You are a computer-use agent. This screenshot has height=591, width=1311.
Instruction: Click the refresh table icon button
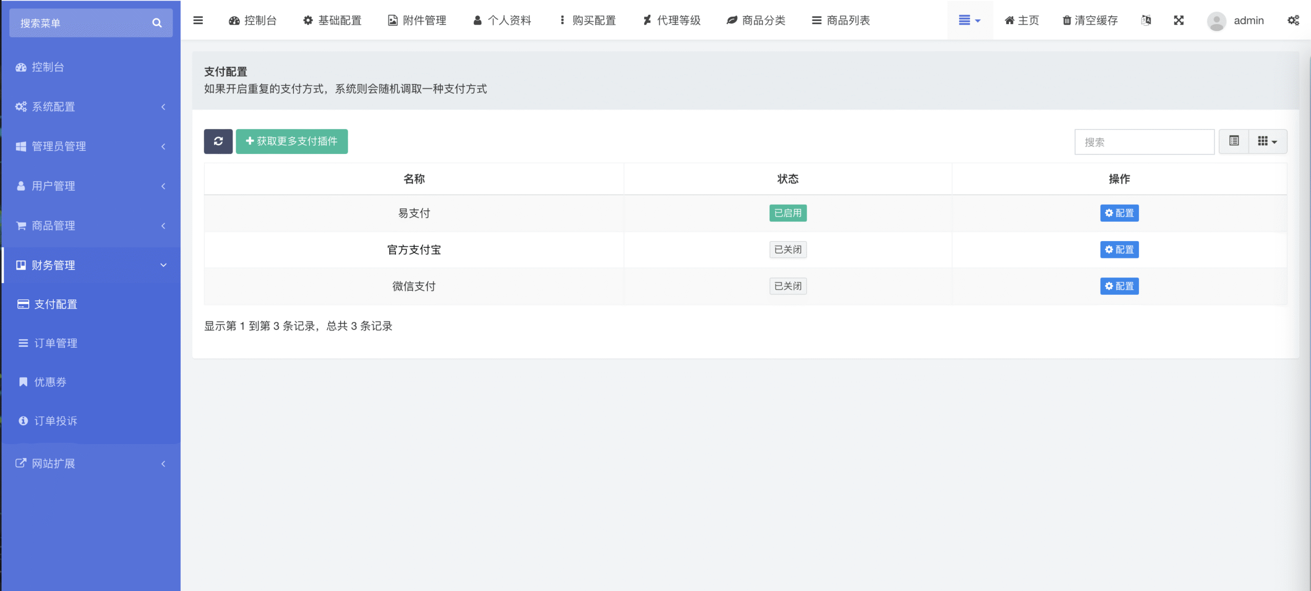(218, 141)
